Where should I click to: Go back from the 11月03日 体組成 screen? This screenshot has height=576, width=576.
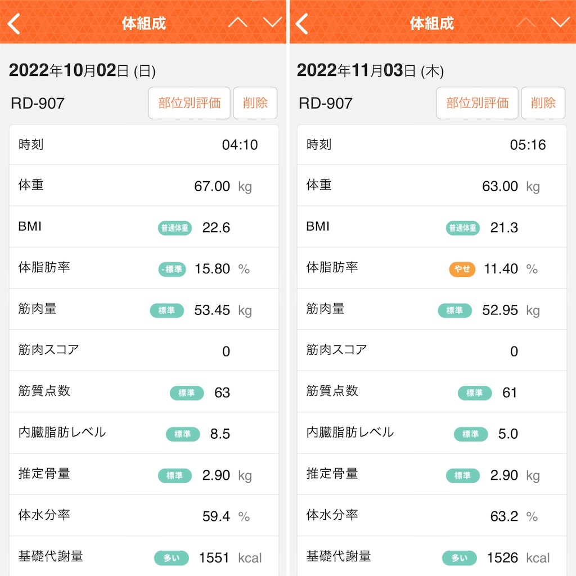[x=301, y=24]
